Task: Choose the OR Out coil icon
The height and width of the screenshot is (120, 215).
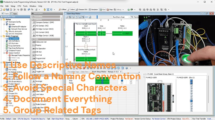Action: (x=34, y=52)
